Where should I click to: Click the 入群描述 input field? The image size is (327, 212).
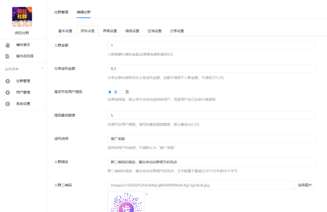[x=211, y=162]
